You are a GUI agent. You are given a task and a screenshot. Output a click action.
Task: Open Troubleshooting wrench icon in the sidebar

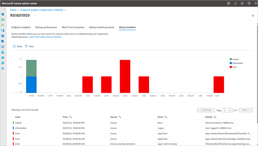click(x=3, y=68)
